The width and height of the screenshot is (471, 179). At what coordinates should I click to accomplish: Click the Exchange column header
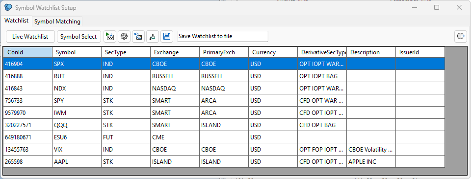coord(175,52)
